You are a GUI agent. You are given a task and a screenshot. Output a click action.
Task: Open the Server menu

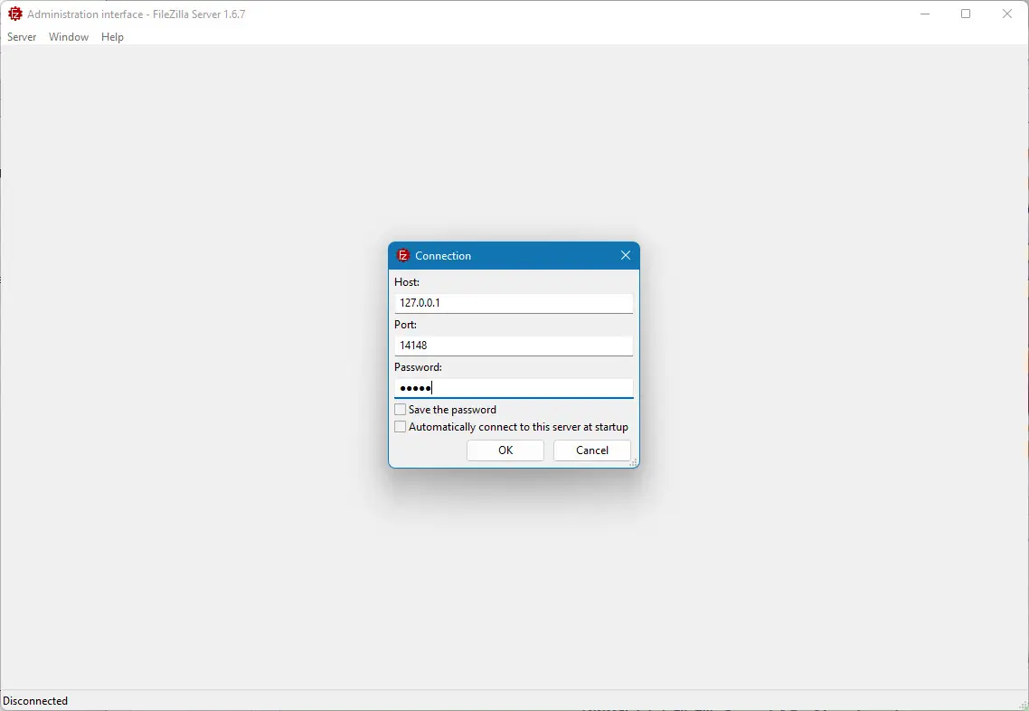[x=22, y=37]
